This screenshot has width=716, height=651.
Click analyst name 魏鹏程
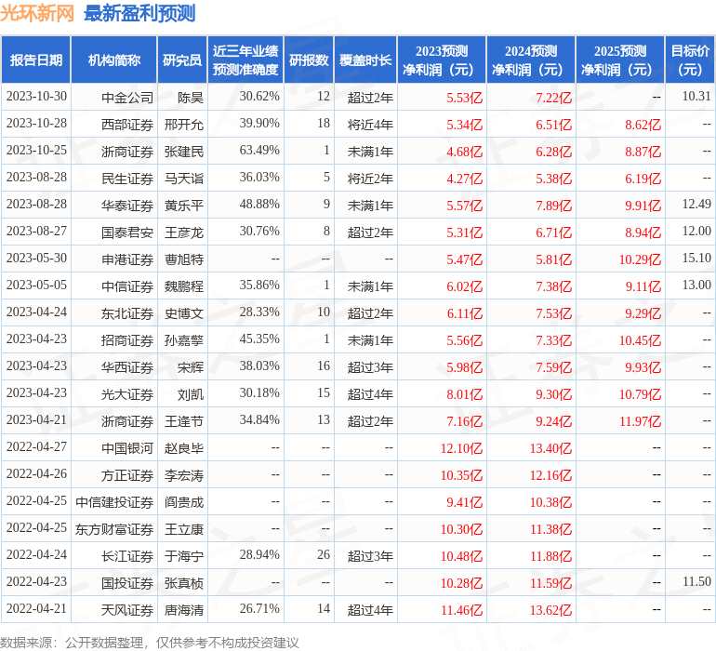coord(184,286)
